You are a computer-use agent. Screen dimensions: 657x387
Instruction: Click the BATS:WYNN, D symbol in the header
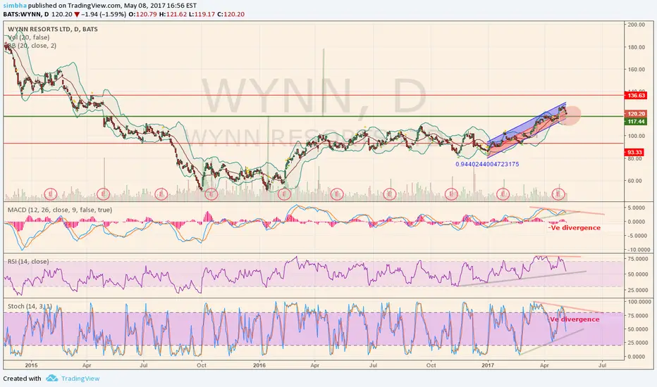(x=26, y=14)
